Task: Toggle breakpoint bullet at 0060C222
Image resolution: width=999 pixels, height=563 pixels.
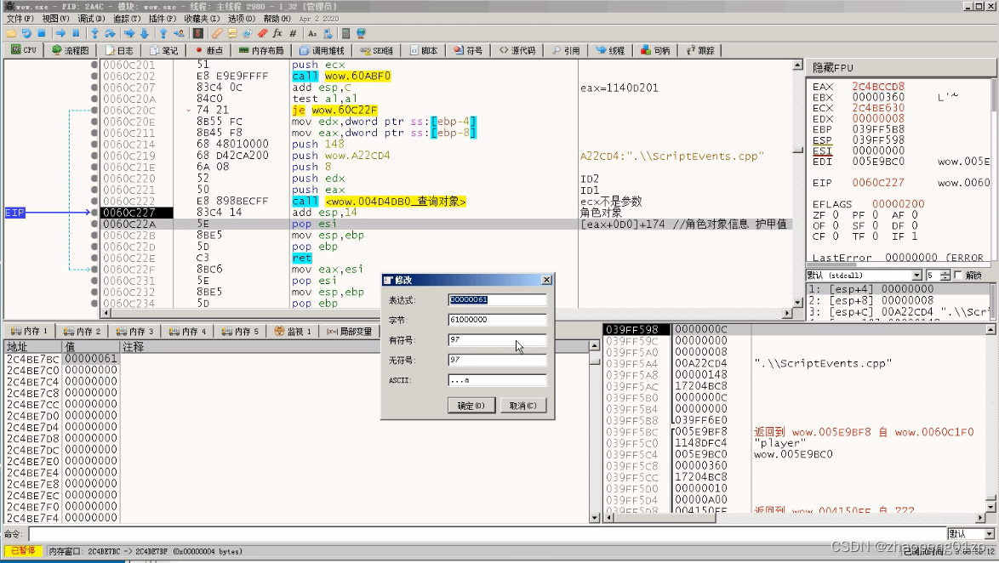Action: pos(94,202)
